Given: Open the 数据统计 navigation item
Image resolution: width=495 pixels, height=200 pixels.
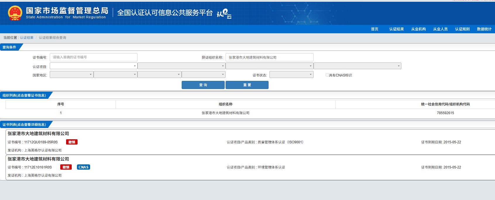Looking at the screenshot, I should click(x=484, y=29).
